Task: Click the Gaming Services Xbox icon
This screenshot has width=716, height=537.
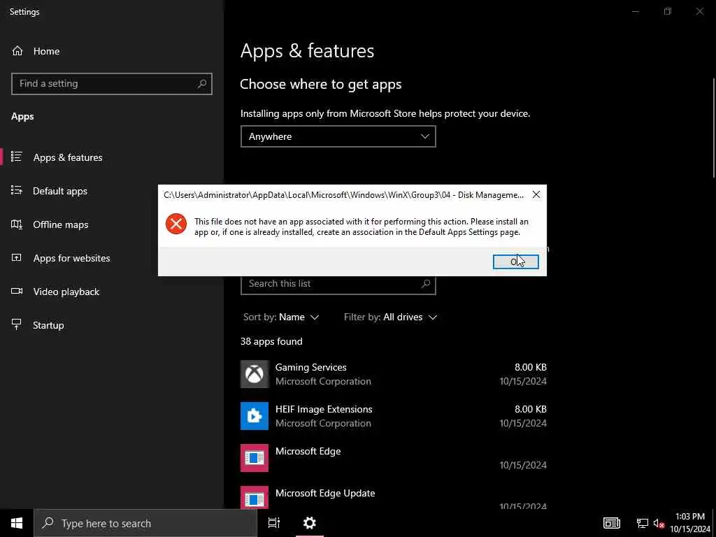Action: (x=255, y=374)
